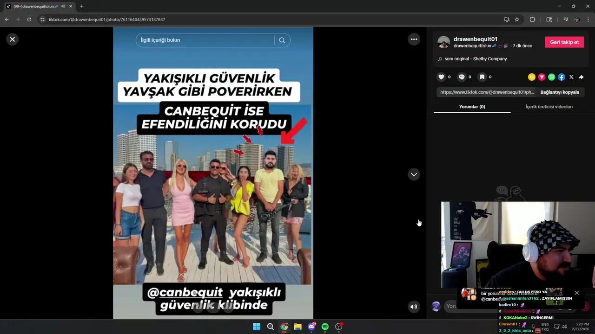The width and height of the screenshot is (595, 334).
Task: Open Discord from the taskbar
Action: point(311,327)
